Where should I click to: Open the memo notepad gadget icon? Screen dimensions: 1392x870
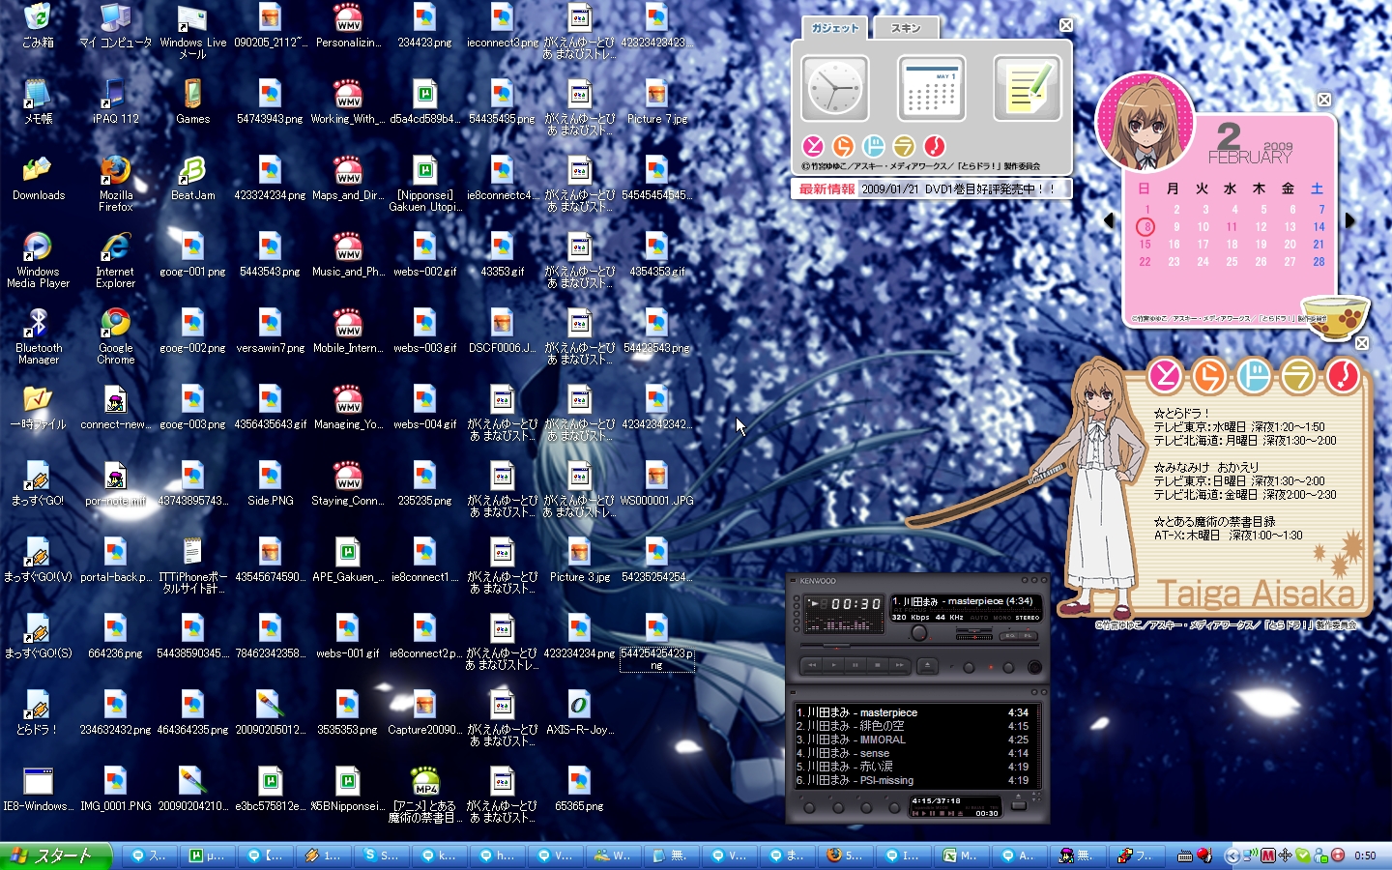tap(1027, 89)
